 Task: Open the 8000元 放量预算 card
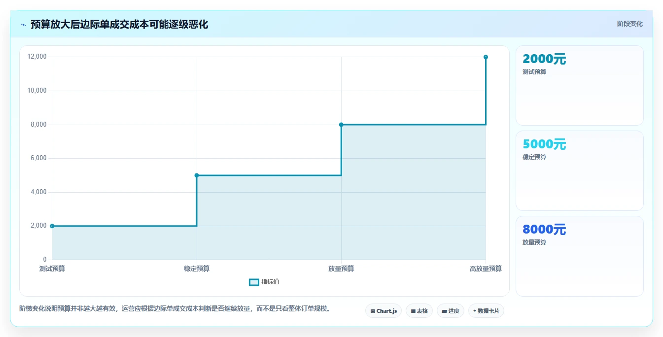[x=580, y=256]
